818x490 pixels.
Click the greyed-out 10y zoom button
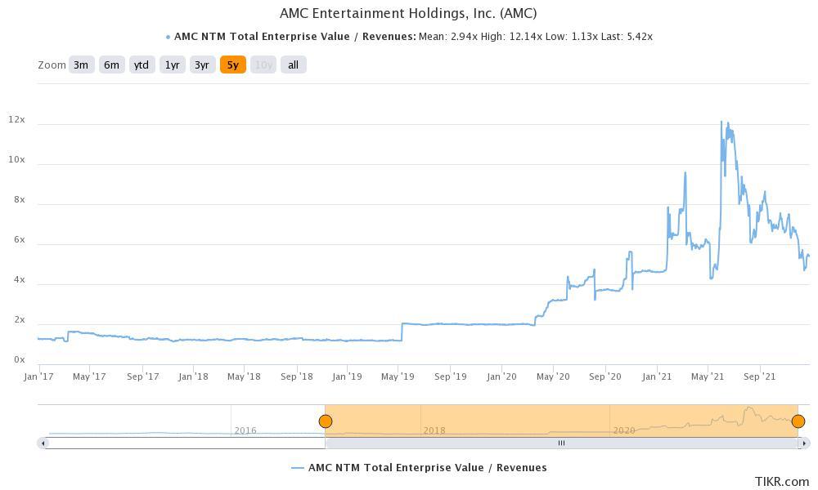(x=263, y=65)
